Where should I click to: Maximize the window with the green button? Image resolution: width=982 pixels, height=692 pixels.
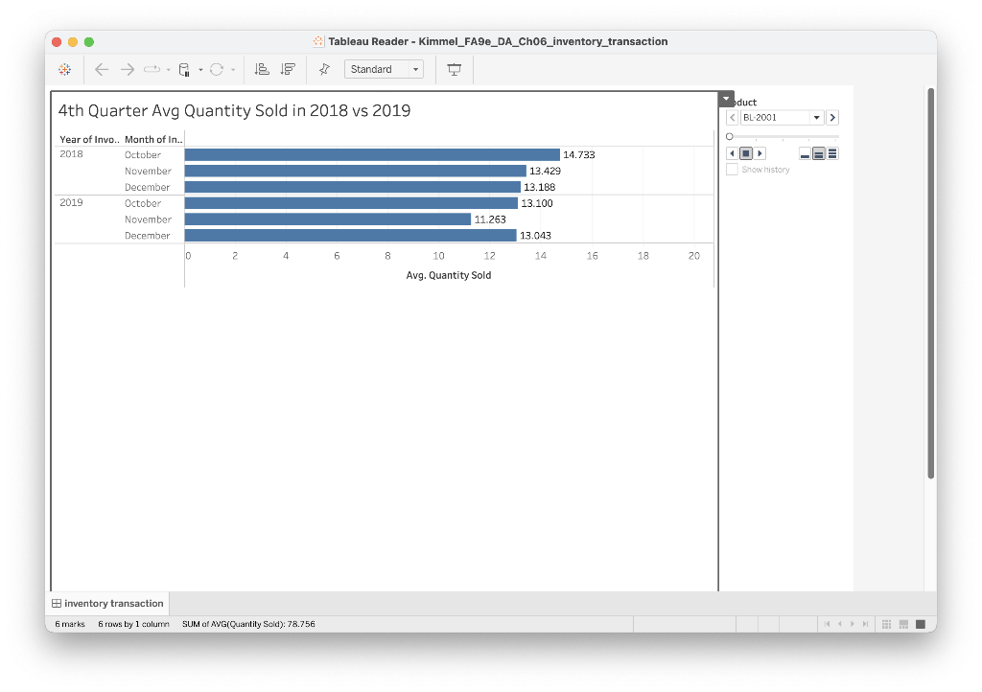pos(89,42)
